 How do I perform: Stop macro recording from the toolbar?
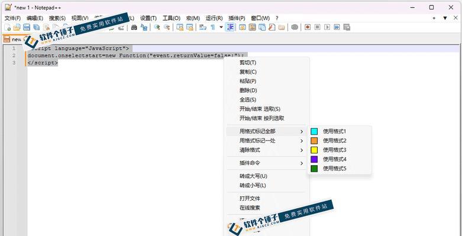pyautogui.click(x=317, y=27)
